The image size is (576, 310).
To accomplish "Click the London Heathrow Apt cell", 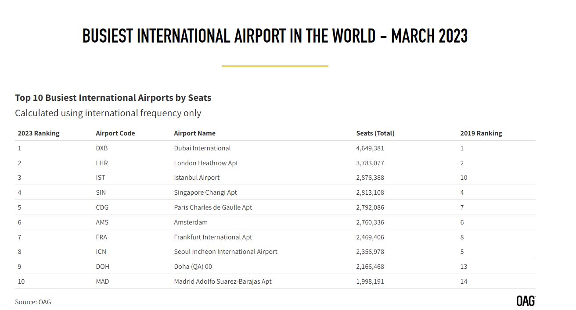I will (206, 163).
